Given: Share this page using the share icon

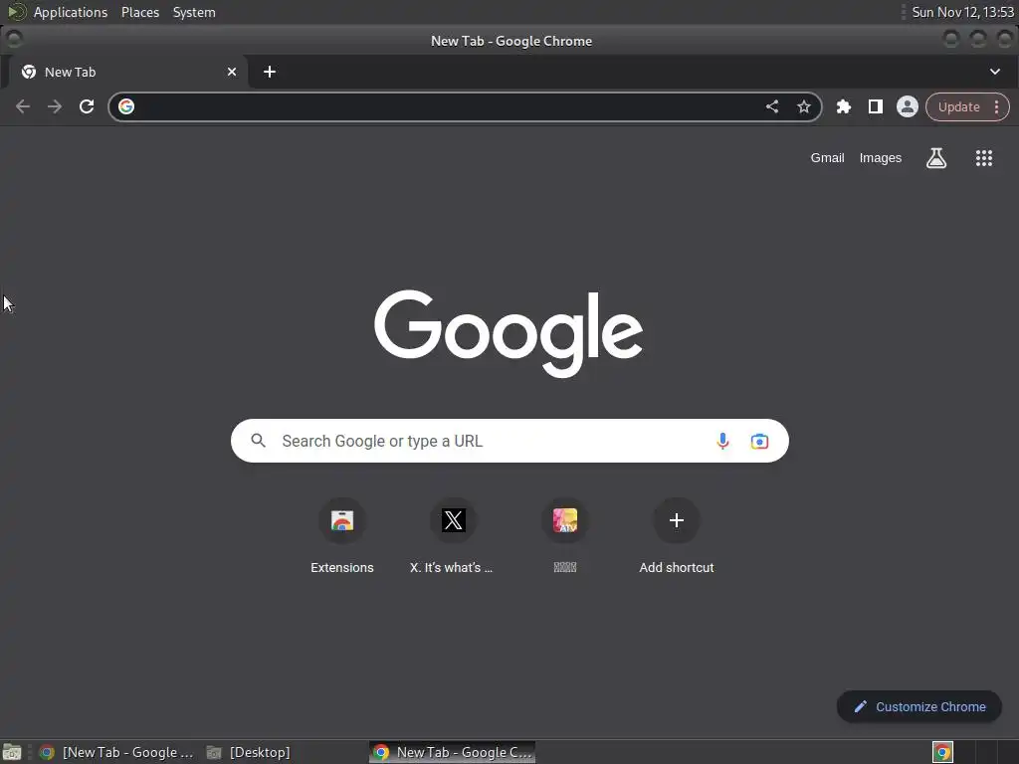Looking at the screenshot, I should pyautogui.click(x=771, y=106).
